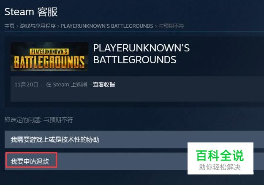
Task: Click the 在 Steam 上购得 purchase text
Action: pyautogui.click(x=66, y=85)
